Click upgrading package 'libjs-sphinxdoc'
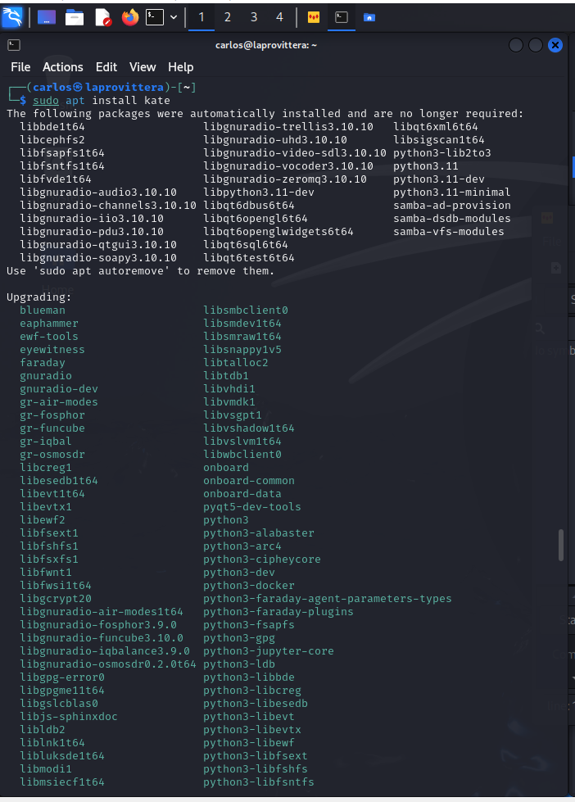Viewport: 575px width, 802px height. pos(69,716)
